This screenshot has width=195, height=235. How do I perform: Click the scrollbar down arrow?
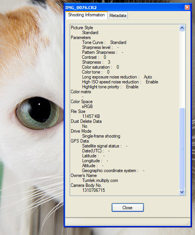[x=182, y=192]
